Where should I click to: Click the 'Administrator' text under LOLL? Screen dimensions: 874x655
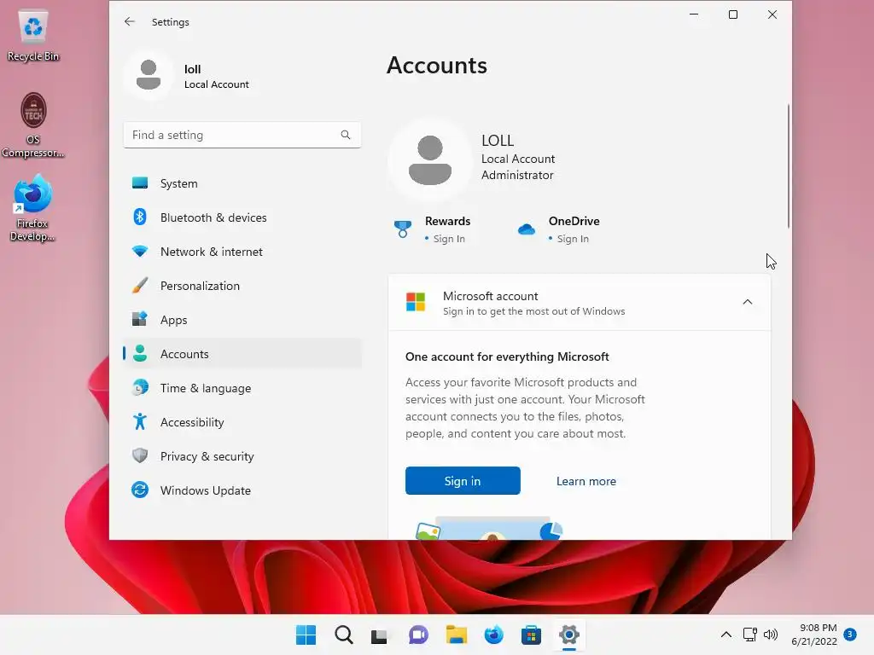(517, 175)
